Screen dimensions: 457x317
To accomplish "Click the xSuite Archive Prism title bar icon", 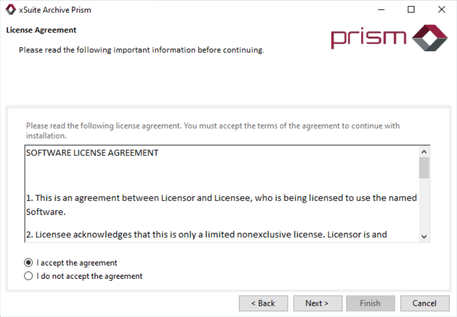I will pyautogui.click(x=10, y=10).
